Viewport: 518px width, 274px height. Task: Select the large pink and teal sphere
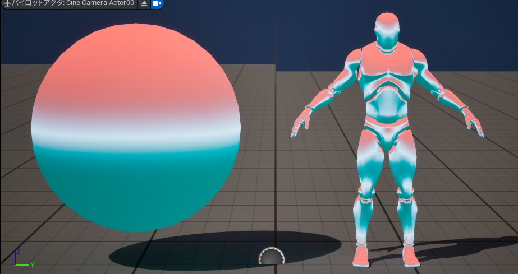click(136, 127)
